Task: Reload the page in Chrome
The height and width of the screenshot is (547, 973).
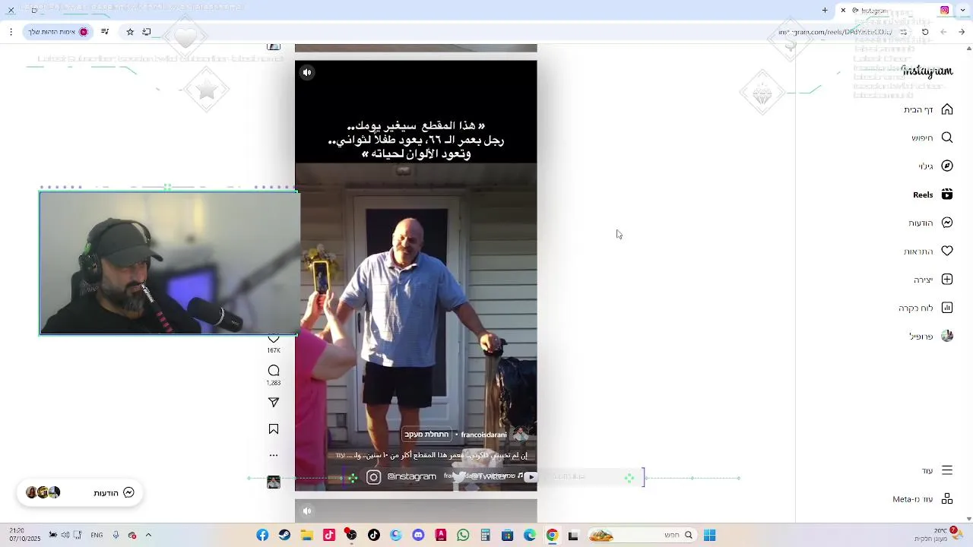Action: point(925,32)
